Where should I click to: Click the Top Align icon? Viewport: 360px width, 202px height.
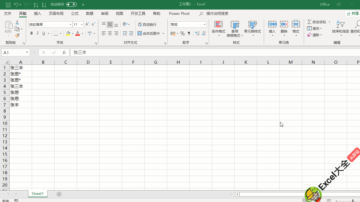[x=104, y=25]
